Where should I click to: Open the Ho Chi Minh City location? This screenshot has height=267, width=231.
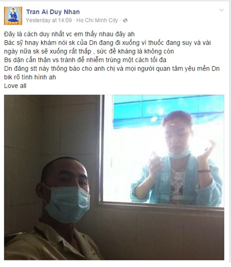coord(97,20)
